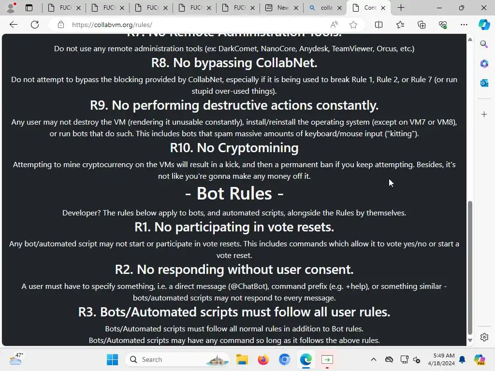Click the R2 user consent heading
The height and width of the screenshot is (371, 495).
click(x=234, y=270)
